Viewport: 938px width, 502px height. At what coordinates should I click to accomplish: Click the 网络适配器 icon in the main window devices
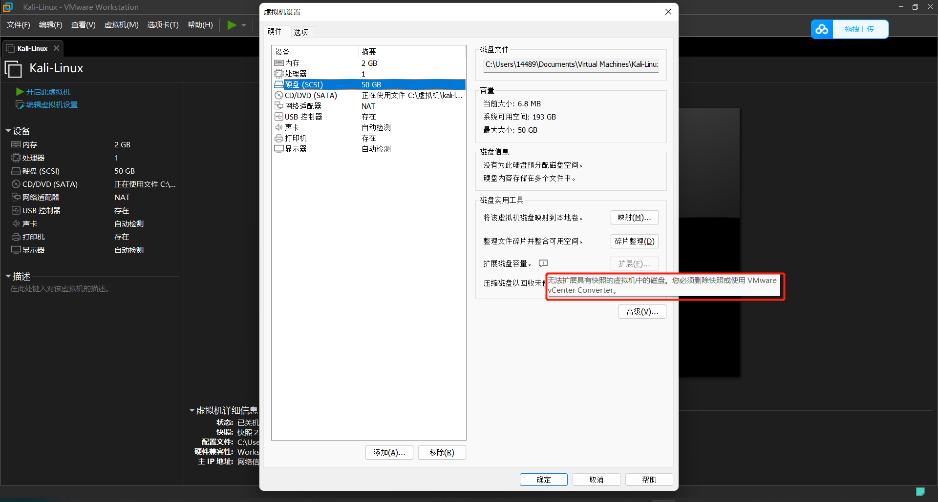[x=16, y=197]
